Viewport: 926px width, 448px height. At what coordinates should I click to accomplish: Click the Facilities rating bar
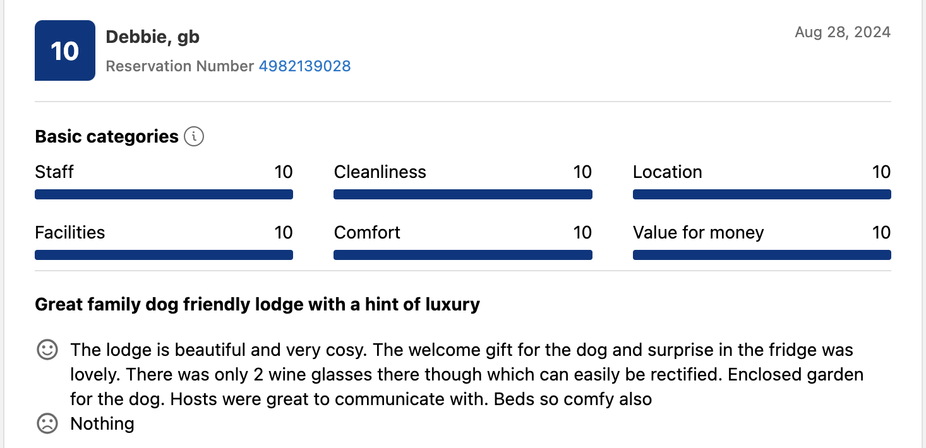(x=164, y=255)
